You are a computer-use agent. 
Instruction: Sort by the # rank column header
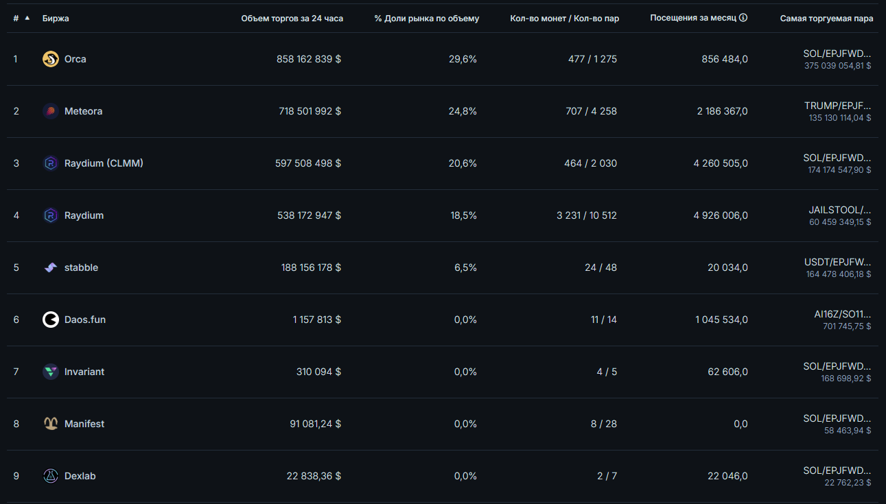click(16, 19)
